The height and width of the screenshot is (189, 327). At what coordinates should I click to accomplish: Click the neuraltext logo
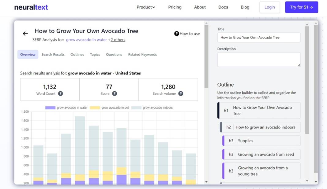point(31,7)
